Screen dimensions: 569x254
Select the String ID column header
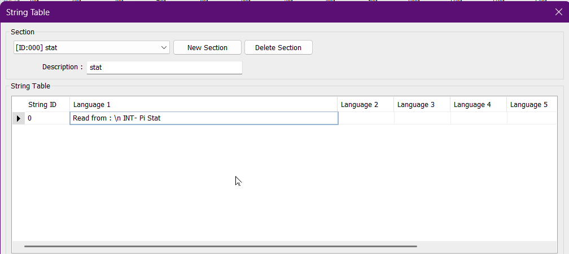click(42, 105)
